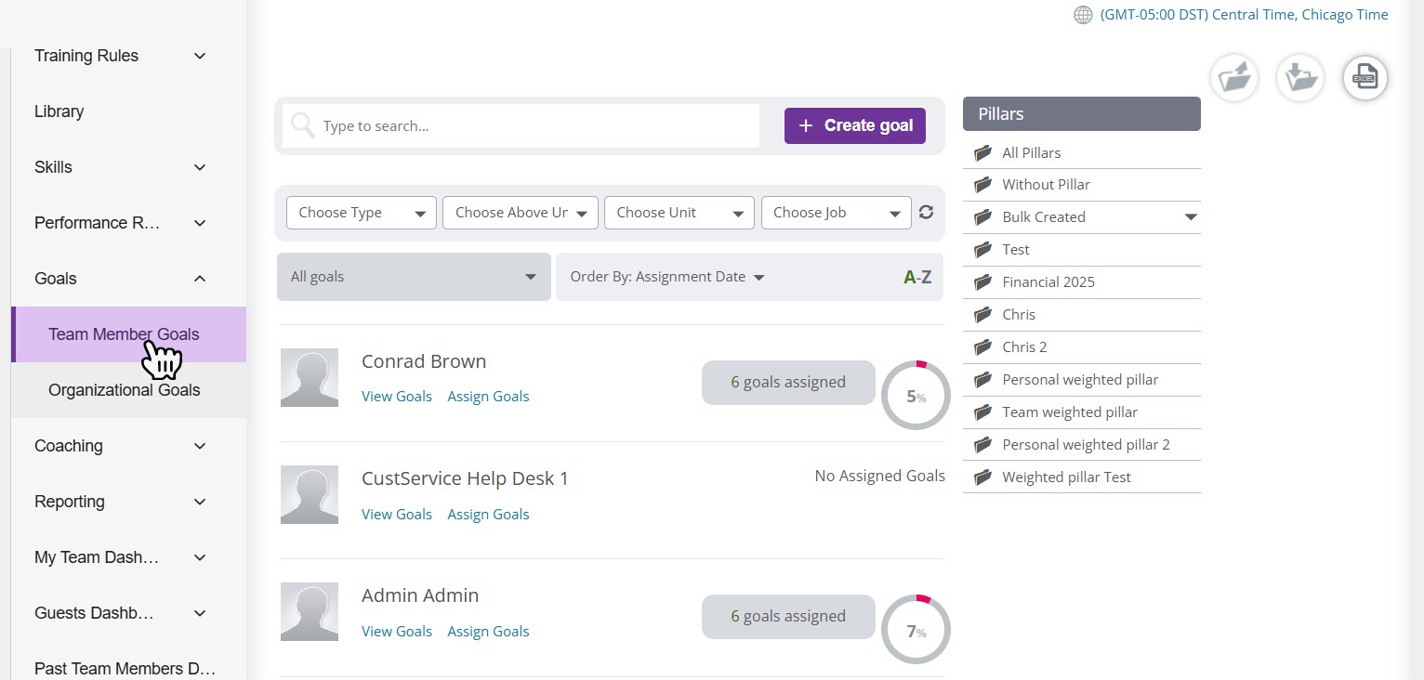
Task: Select the Financial 2025 pillar folder
Action: pyautogui.click(x=1048, y=282)
